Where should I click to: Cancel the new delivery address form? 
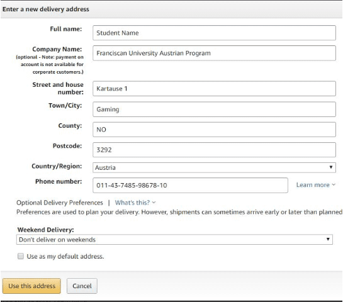click(82, 286)
